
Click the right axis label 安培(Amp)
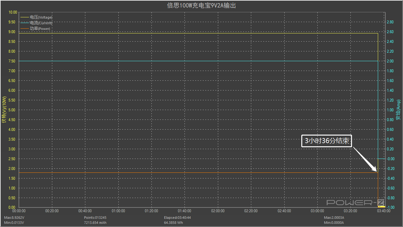398,110
